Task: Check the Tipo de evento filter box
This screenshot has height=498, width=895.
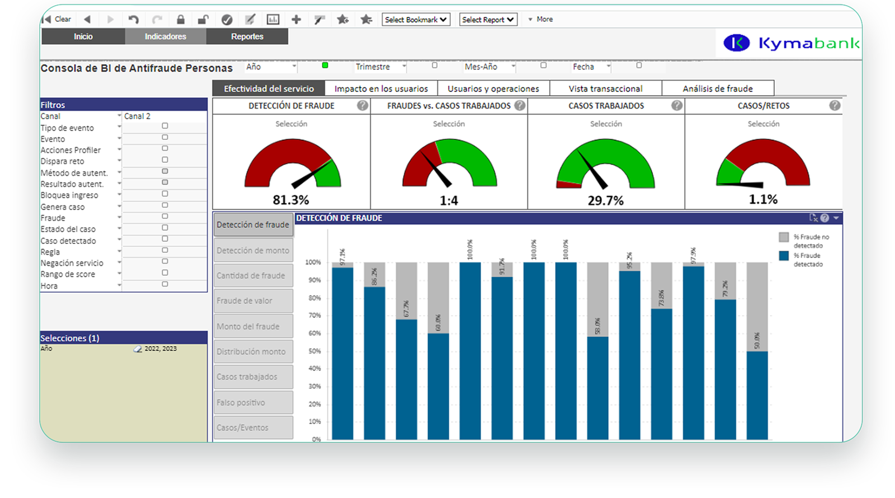Action: point(165,126)
